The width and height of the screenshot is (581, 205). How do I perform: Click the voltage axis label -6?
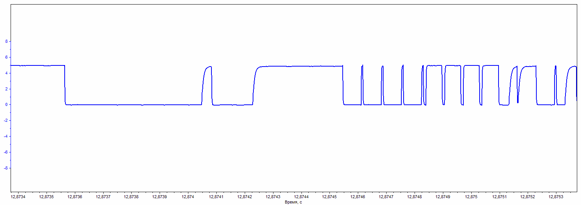(x=6, y=152)
